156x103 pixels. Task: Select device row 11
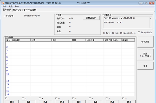pyautogui.click(x=70, y=77)
